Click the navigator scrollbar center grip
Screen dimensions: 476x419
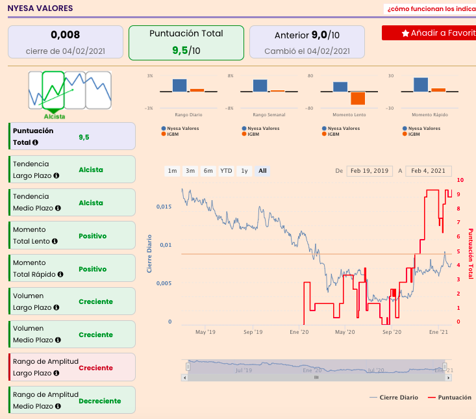(316, 377)
